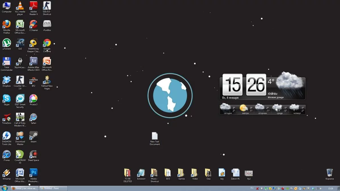This screenshot has width=340, height=191.
Task: Select the Video folder
Action: pyautogui.click(x=195, y=175)
